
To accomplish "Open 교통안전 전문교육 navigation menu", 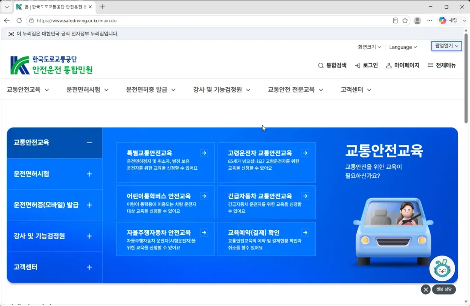I will pos(295,89).
